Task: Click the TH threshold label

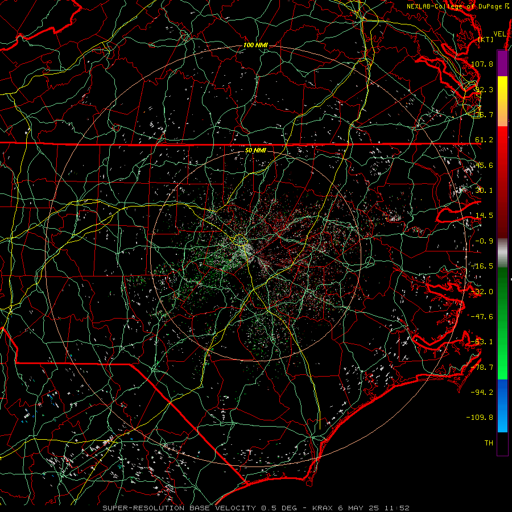Action: [489, 443]
